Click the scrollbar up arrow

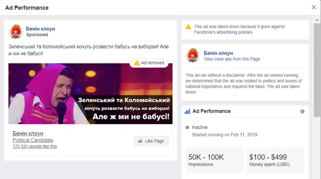click(317, 20)
